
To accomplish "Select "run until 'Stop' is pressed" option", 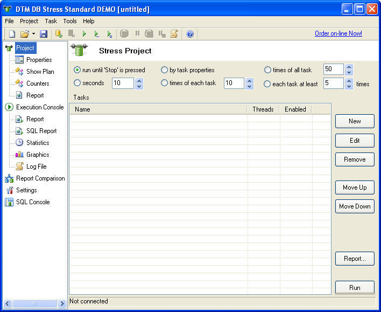I will pyautogui.click(x=77, y=70).
